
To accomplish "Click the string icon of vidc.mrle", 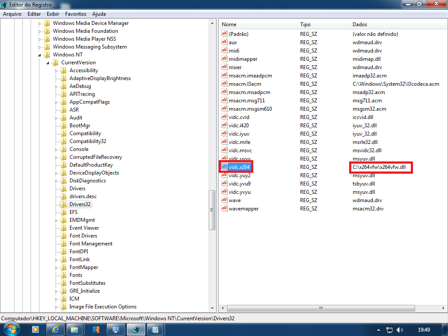I will tap(224, 142).
